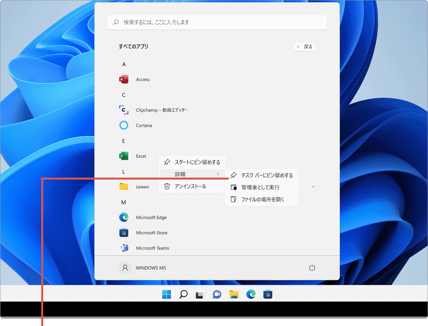The width and height of the screenshot is (428, 326).
Task: Click the arrow chevron beside 詳細
Action: point(218,174)
